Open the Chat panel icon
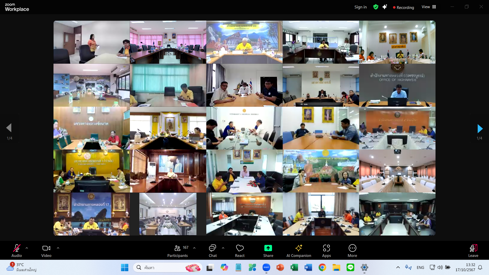The image size is (489, 275). pos(212,248)
